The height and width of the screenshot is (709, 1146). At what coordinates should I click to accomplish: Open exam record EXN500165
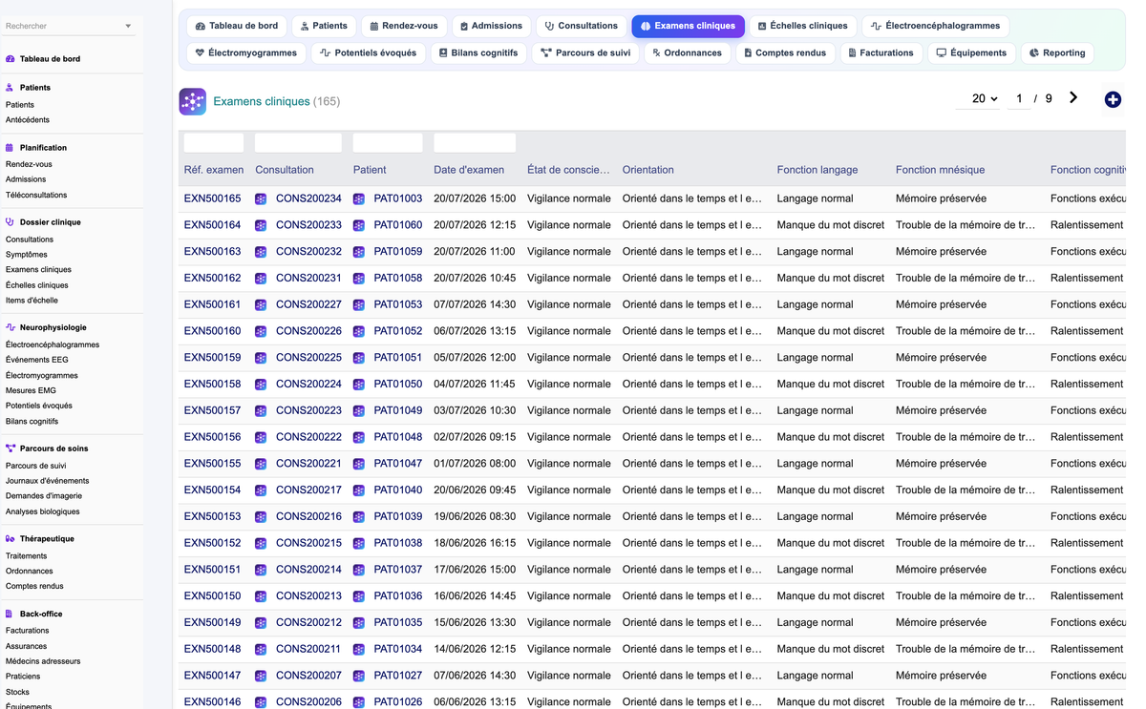[x=212, y=198]
